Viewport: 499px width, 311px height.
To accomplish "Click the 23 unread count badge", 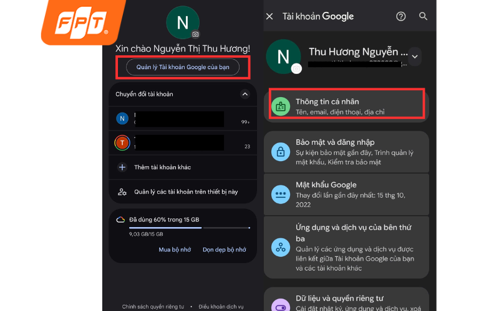I will (247, 147).
